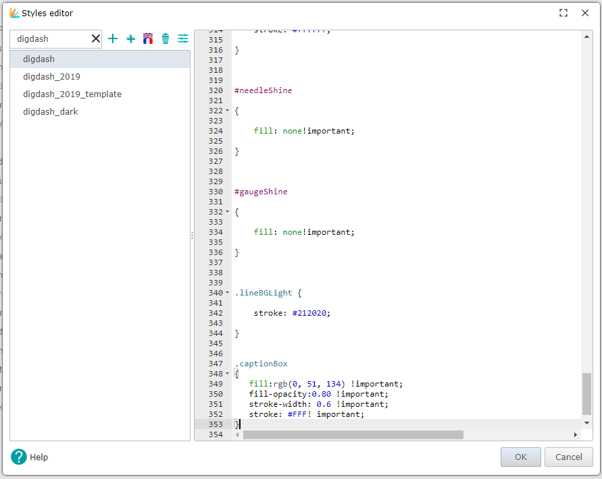Click the #needleShine selector text
The image size is (602, 479).
pos(264,90)
